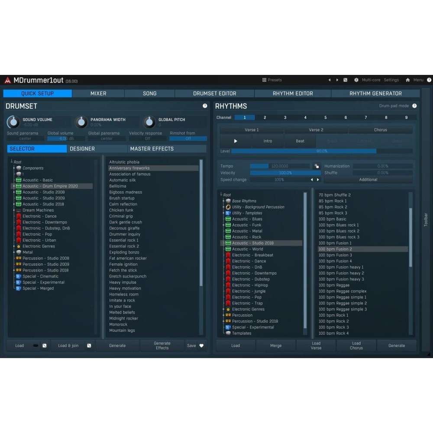Click the dice icon beside Load & join
This screenshot has width=433, height=433.
tap(89, 346)
